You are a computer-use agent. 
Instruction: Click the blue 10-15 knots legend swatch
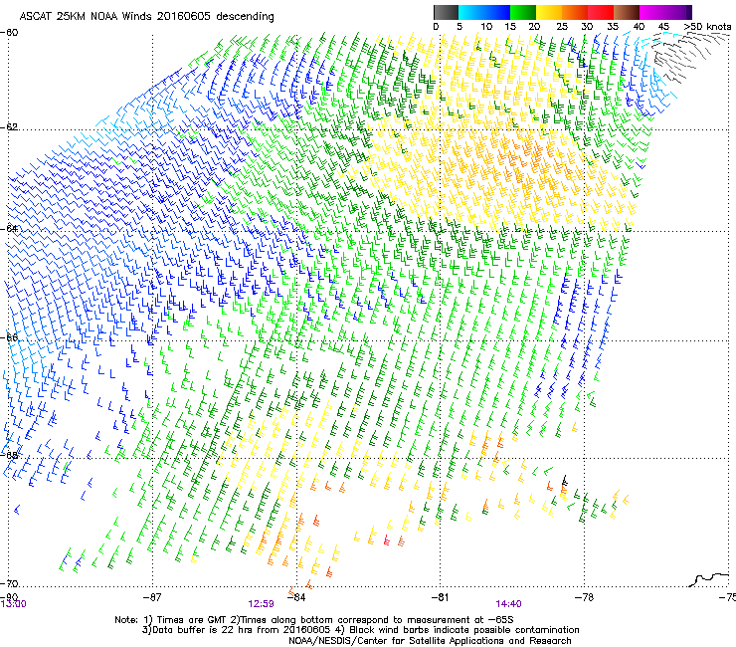click(x=497, y=12)
